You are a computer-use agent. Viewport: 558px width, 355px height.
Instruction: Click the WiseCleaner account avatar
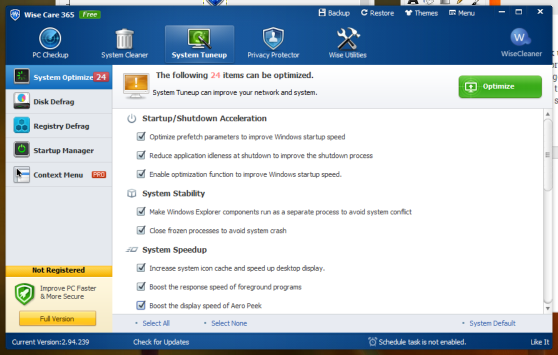[x=520, y=37]
